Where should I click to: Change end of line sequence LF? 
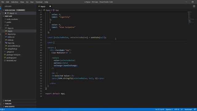click(182, 109)
